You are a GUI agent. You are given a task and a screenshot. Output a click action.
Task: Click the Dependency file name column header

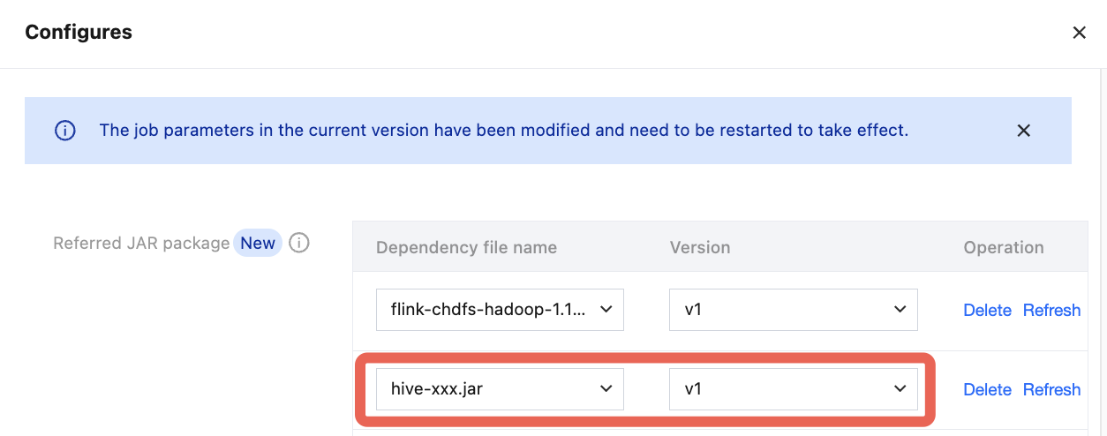pos(466,247)
